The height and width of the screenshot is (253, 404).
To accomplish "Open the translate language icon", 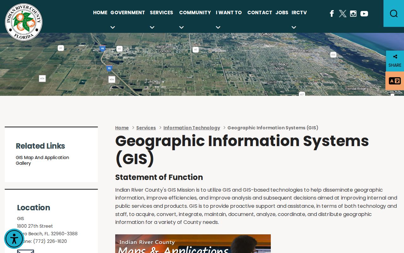I will tap(395, 81).
